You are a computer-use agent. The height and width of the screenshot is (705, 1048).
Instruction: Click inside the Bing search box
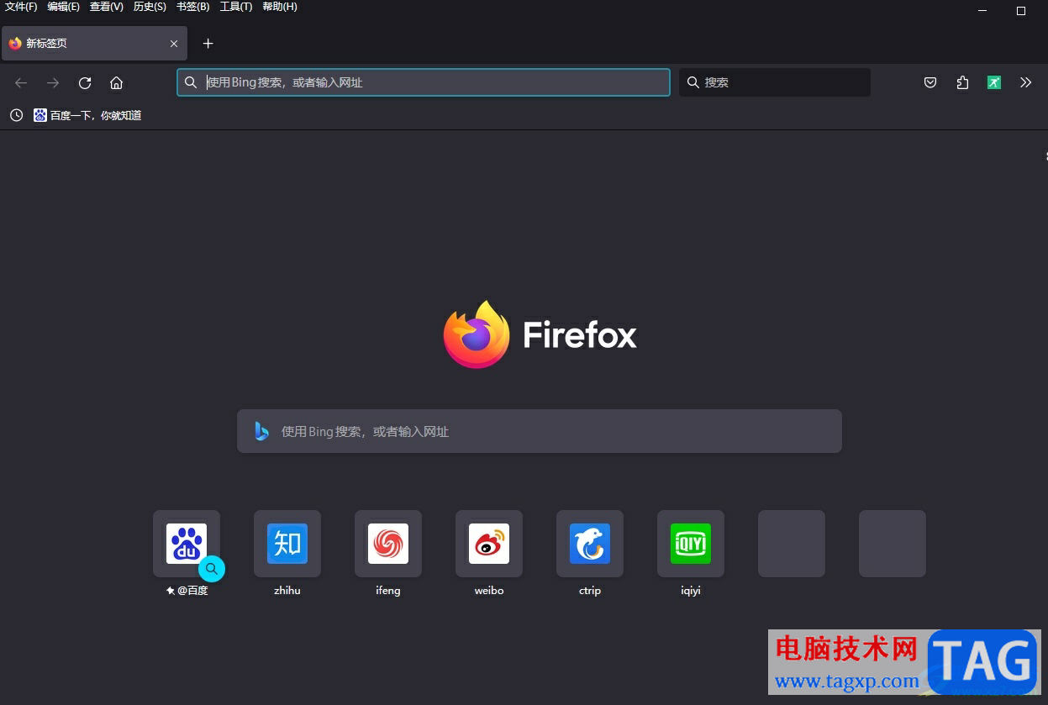click(x=539, y=431)
